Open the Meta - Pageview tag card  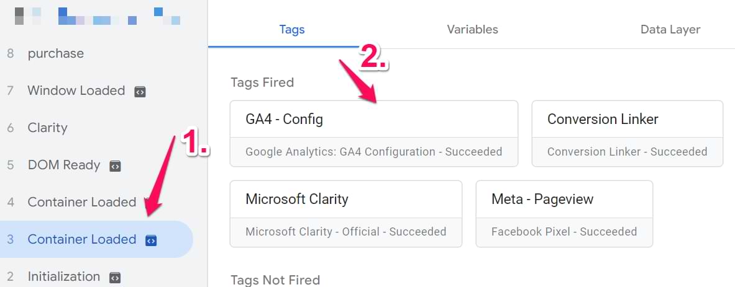tap(564, 213)
